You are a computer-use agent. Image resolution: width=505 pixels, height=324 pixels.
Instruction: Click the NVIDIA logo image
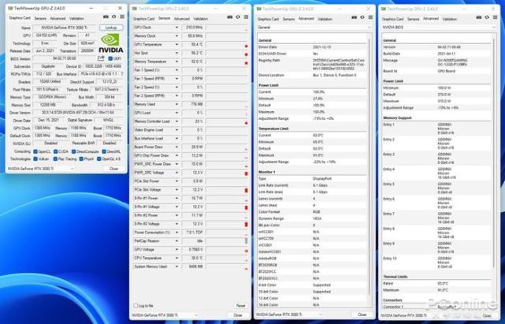coord(111,43)
